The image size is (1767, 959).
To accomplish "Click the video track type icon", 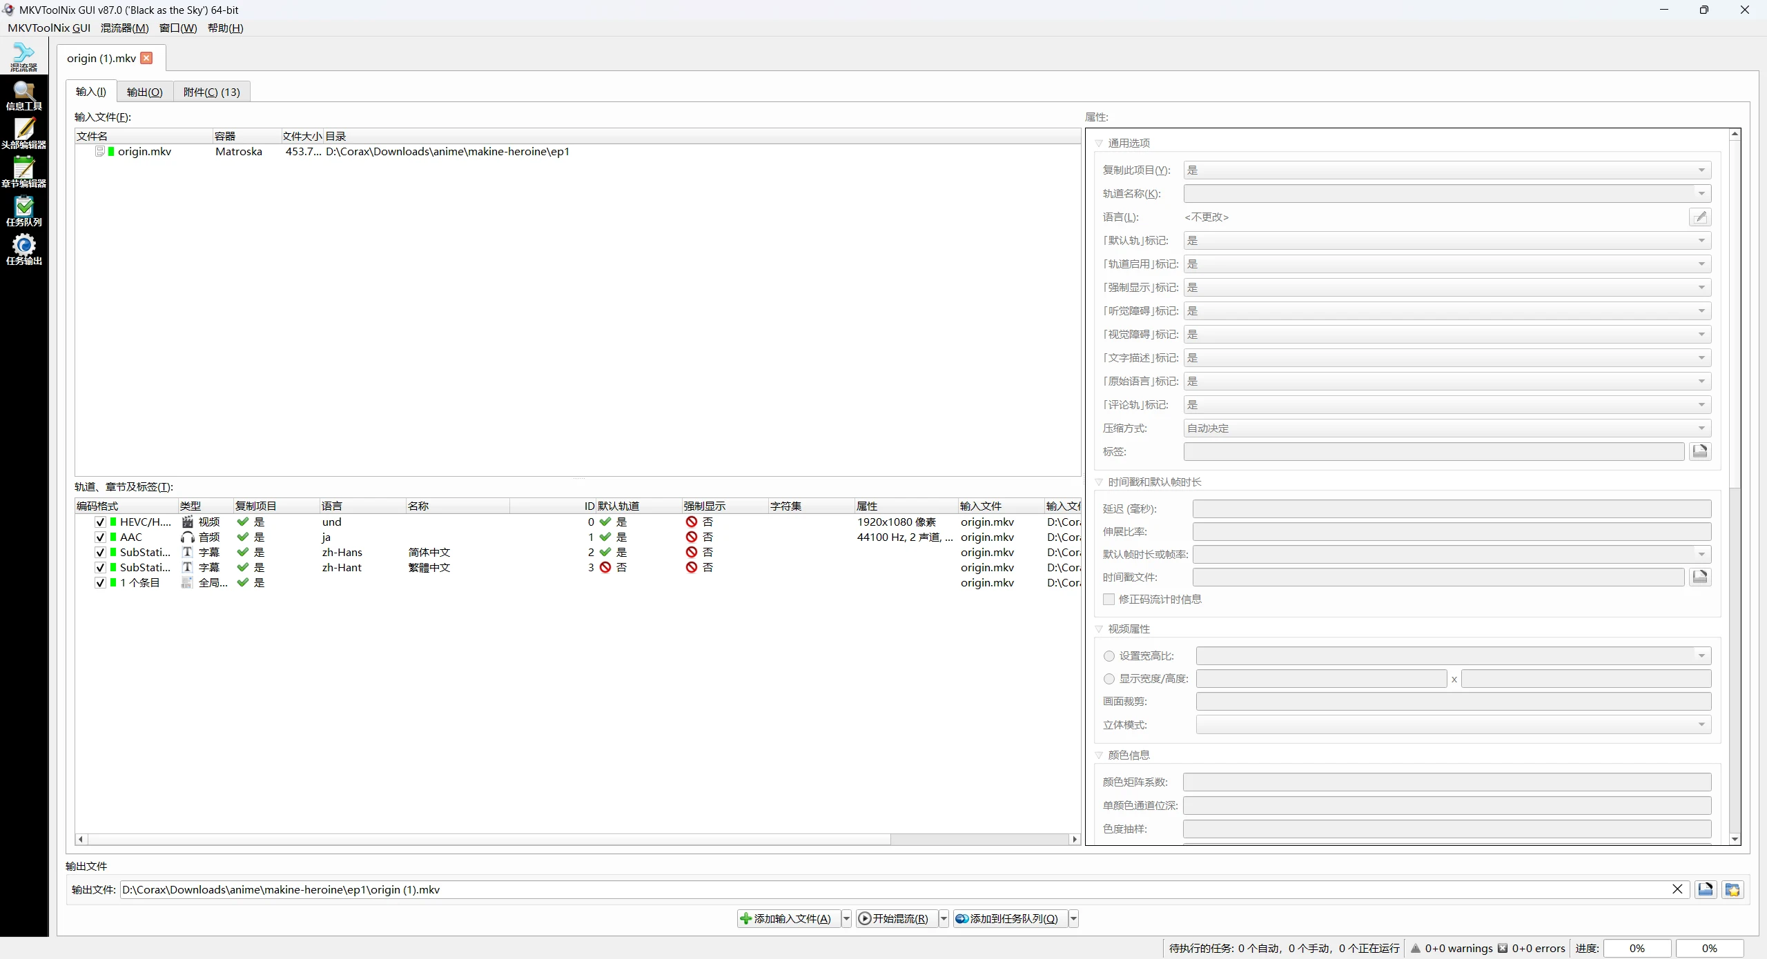I will 187,522.
